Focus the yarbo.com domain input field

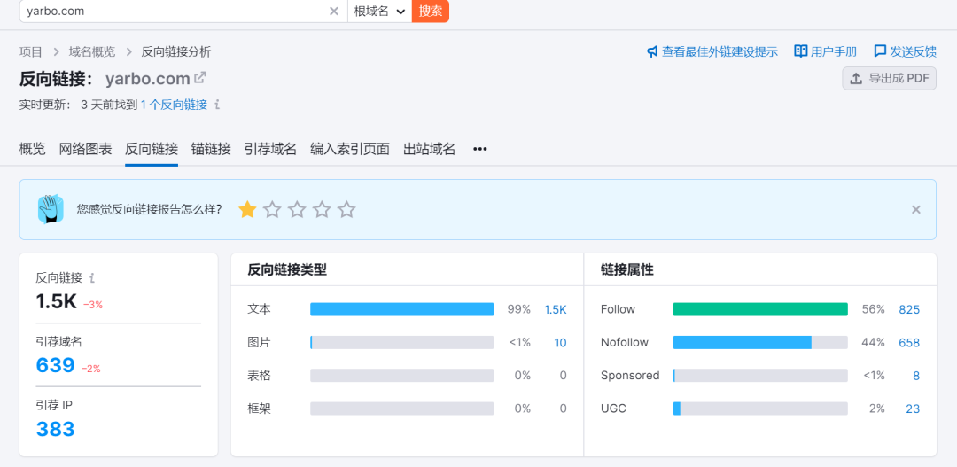[x=175, y=11]
